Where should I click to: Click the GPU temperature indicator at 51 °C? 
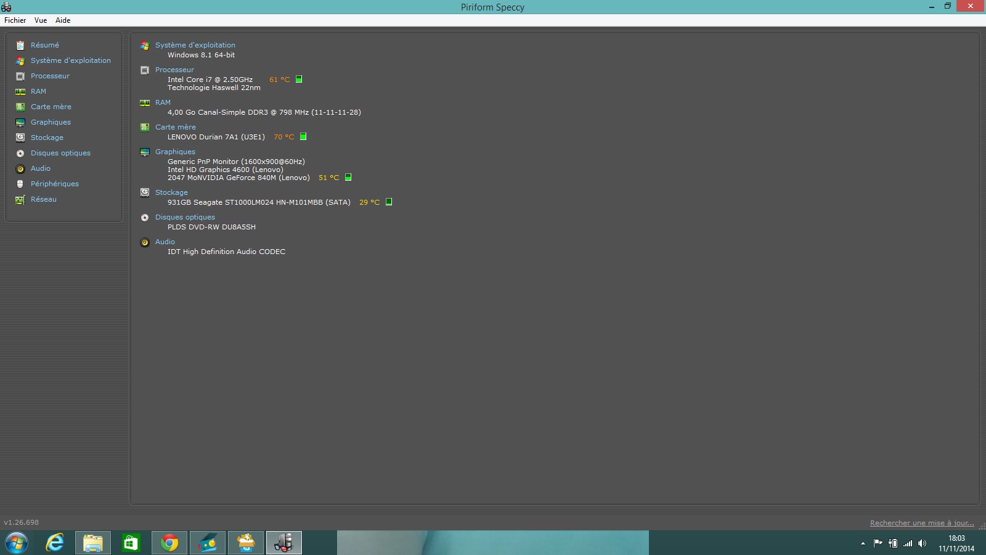tap(348, 177)
